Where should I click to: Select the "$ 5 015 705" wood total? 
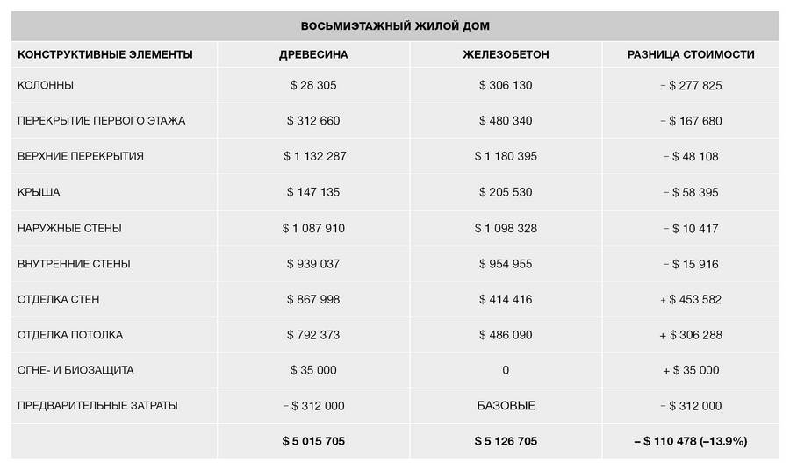coord(313,441)
